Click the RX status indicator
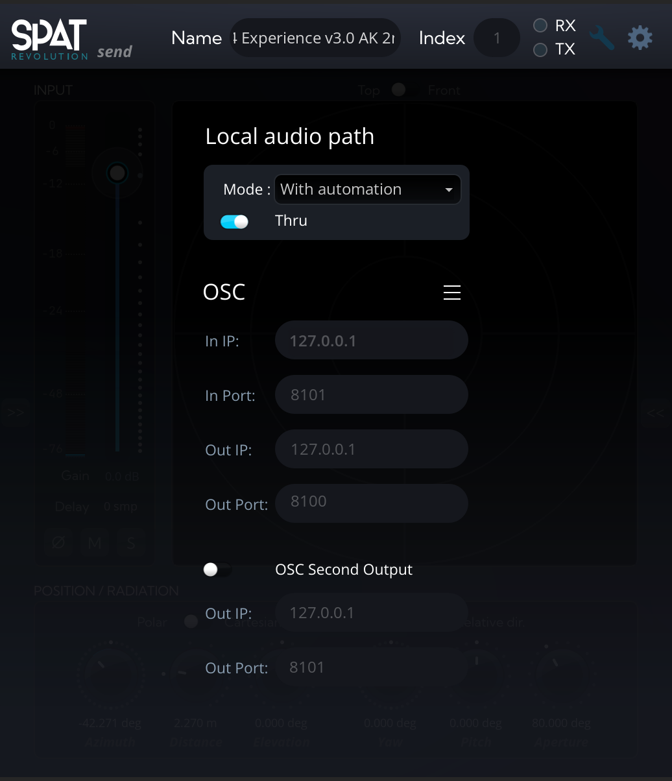 pyautogui.click(x=539, y=25)
